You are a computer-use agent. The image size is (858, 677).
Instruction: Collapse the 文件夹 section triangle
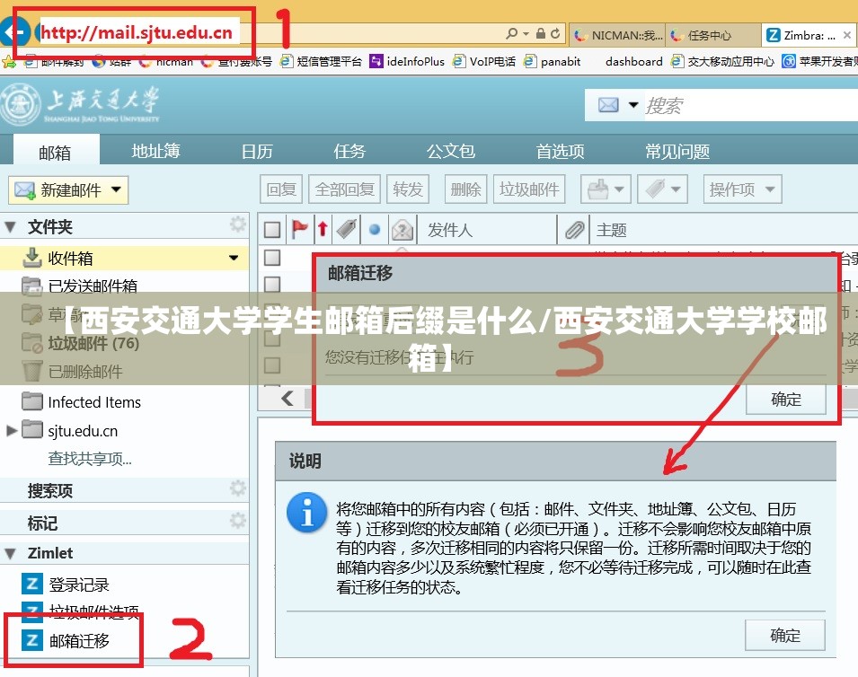[x=11, y=226]
